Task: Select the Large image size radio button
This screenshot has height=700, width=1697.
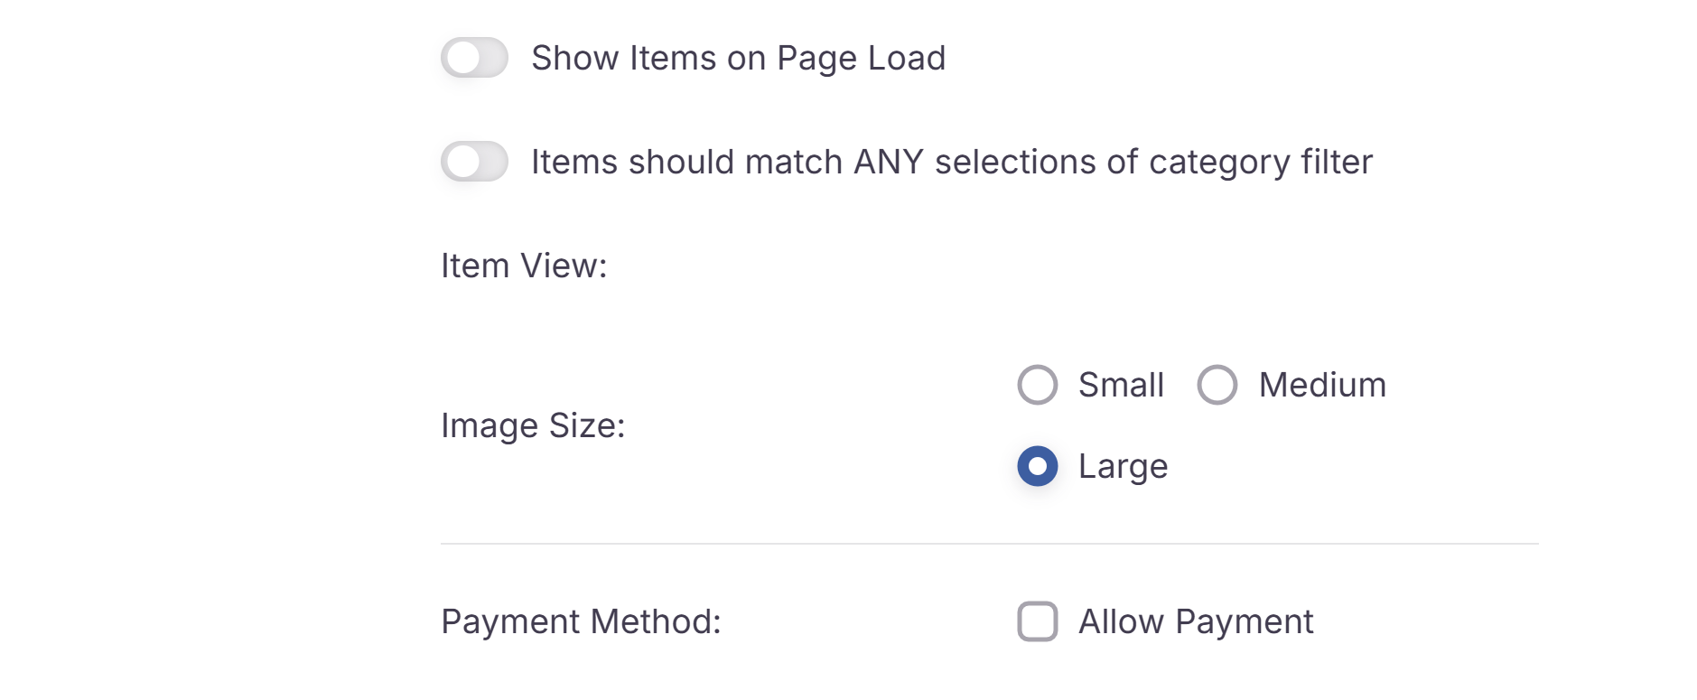Action: [1037, 466]
